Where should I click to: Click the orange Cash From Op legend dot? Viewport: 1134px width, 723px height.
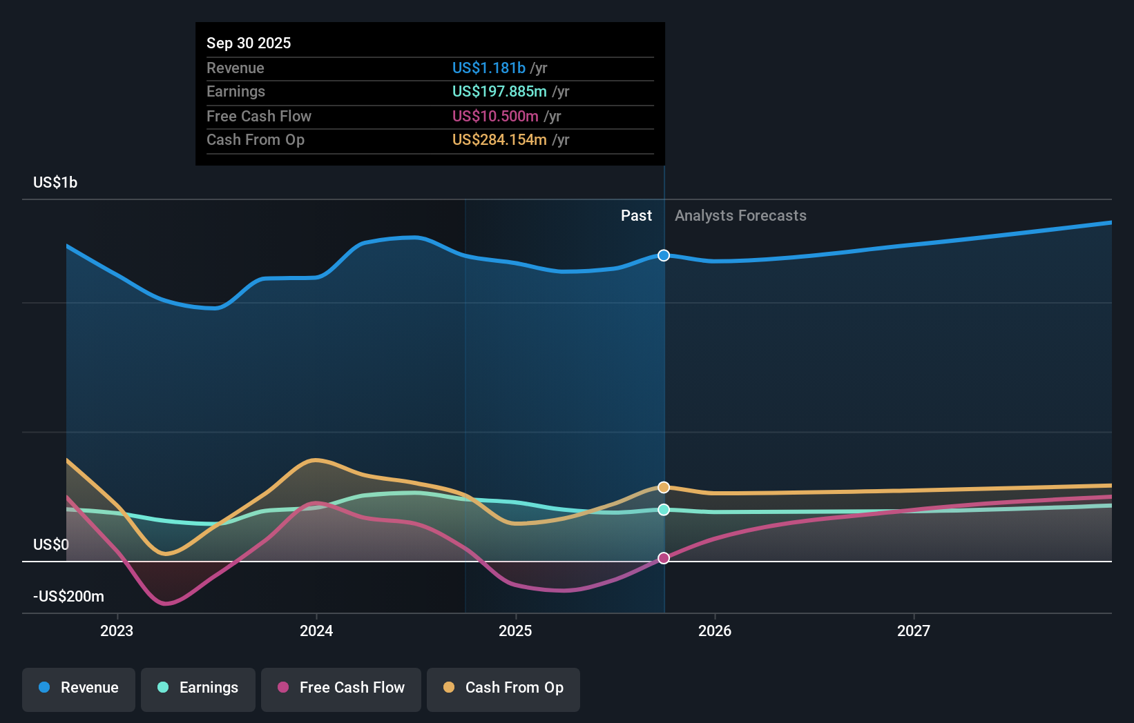pos(449,687)
